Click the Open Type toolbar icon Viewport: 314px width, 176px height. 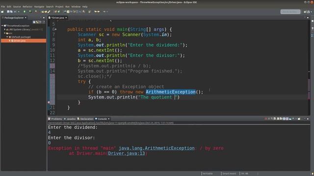(43, 12)
